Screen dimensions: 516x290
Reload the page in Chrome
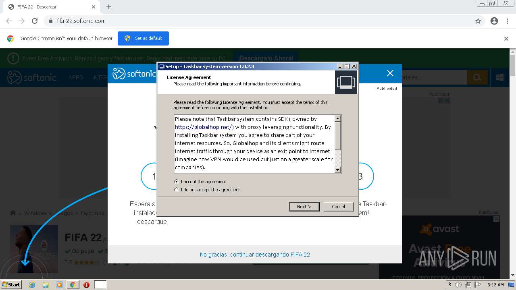click(35, 21)
